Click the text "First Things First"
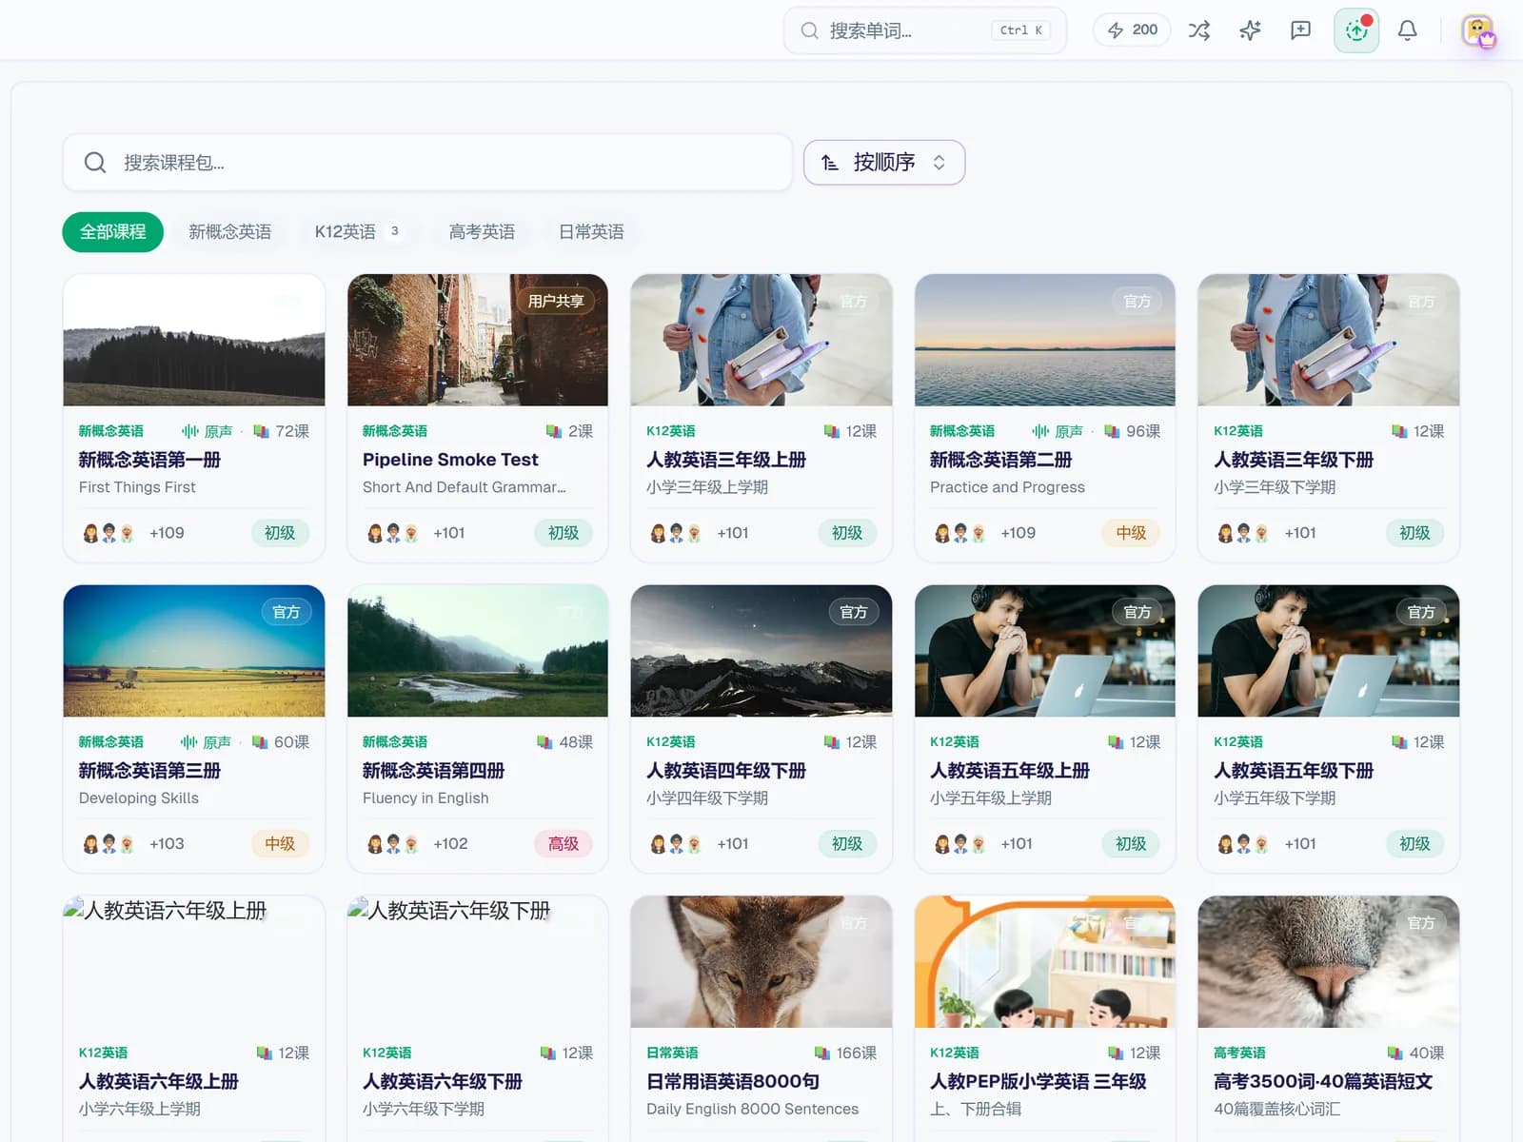Screen dimensions: 1523x1142 pyautogui.click(x=137, y=487)
